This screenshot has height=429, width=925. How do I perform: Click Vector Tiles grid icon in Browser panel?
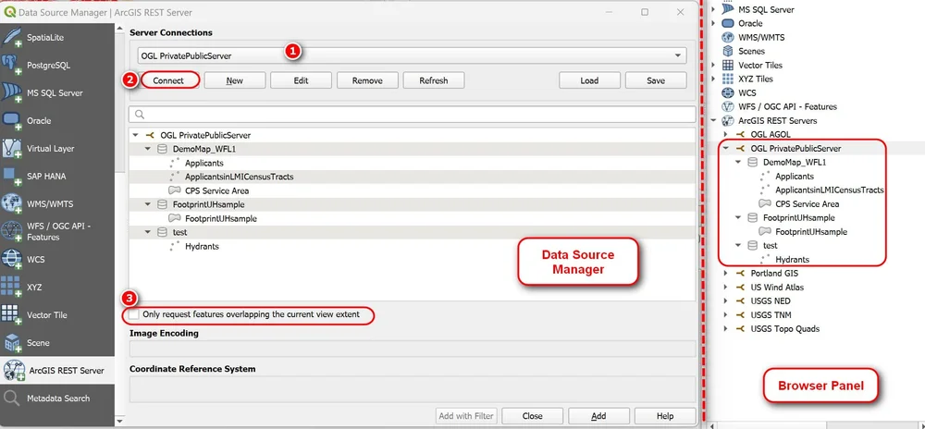pyautogui.click(x=727, y=65)
